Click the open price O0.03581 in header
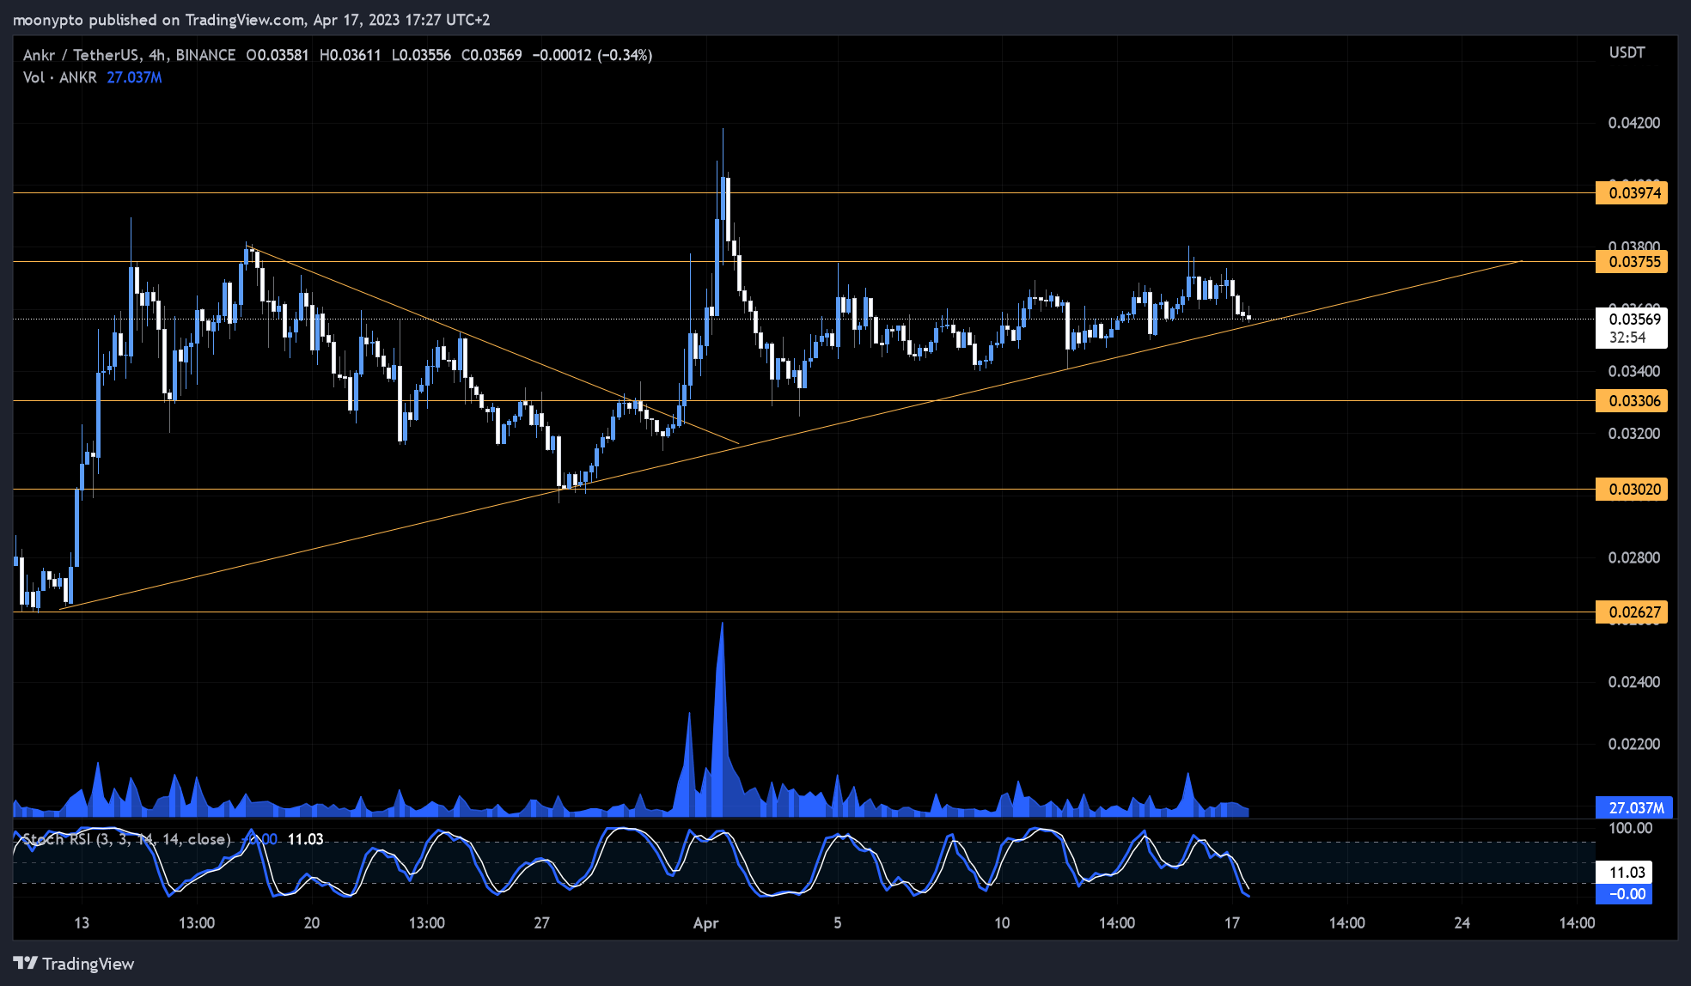 (x=277, y=55)
